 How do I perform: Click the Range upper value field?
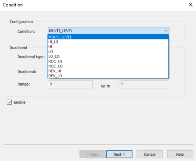[x=144, y=84]
